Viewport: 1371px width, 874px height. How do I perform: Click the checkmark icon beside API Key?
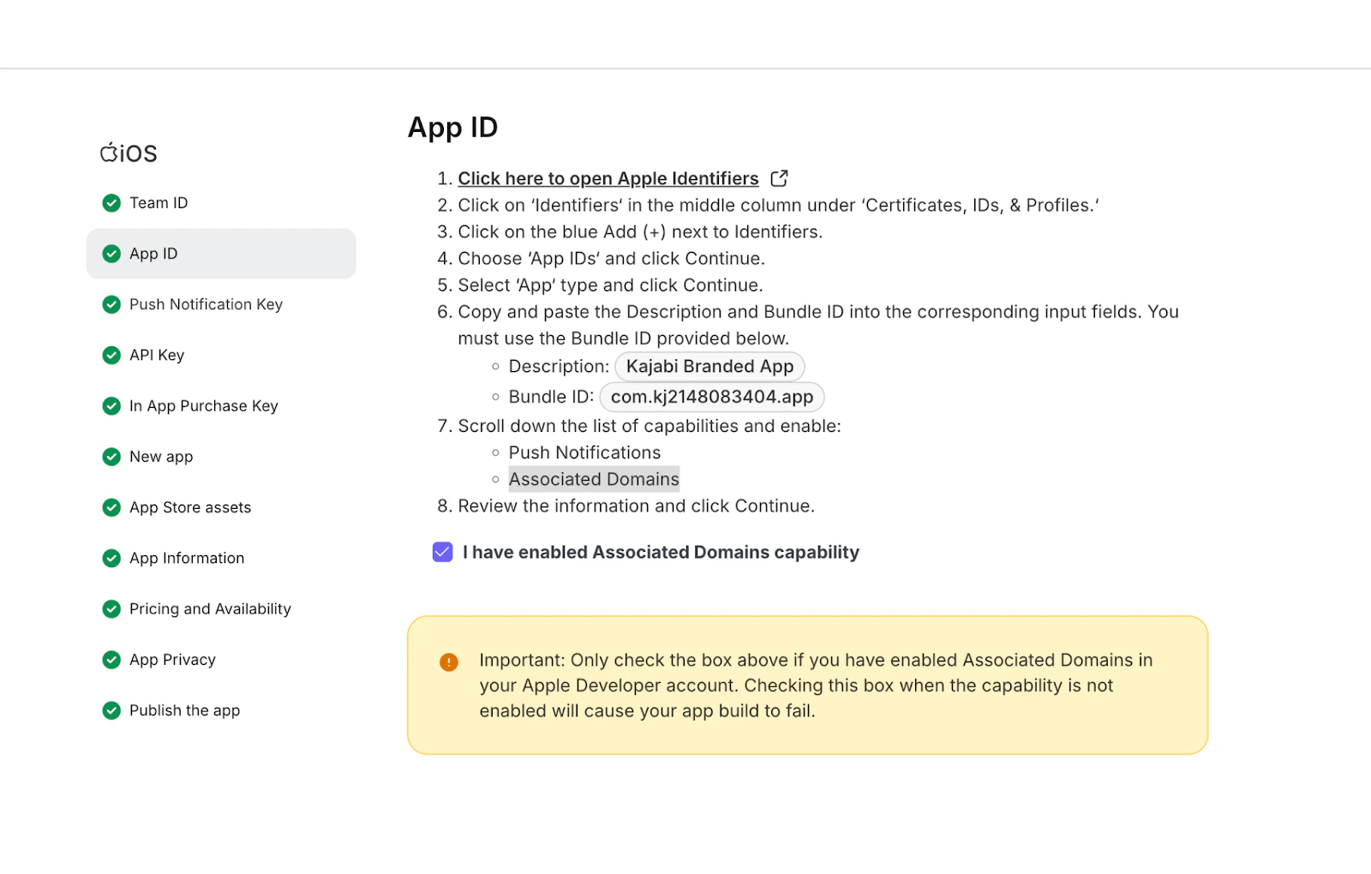[111, 355]
